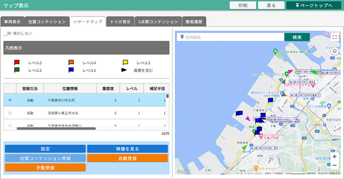Collapse the 凡例表示 legend panel
Viewport: 344px width, 179px height.
point(165,48)
